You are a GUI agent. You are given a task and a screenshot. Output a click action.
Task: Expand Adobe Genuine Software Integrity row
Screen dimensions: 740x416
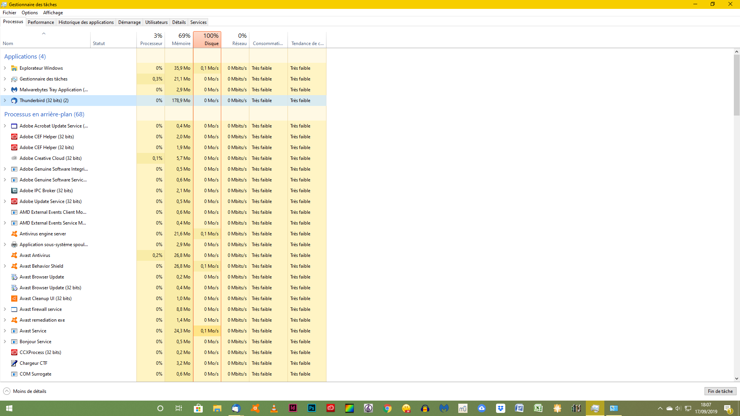coord(5,169)
